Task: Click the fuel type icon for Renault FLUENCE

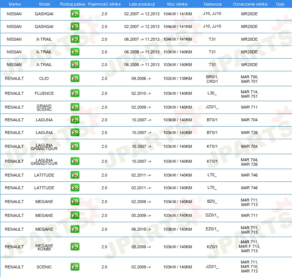Action: point(75,93)
